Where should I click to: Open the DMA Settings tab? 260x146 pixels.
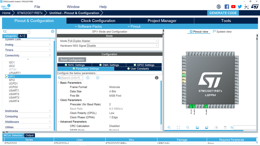tap(109, 65)
